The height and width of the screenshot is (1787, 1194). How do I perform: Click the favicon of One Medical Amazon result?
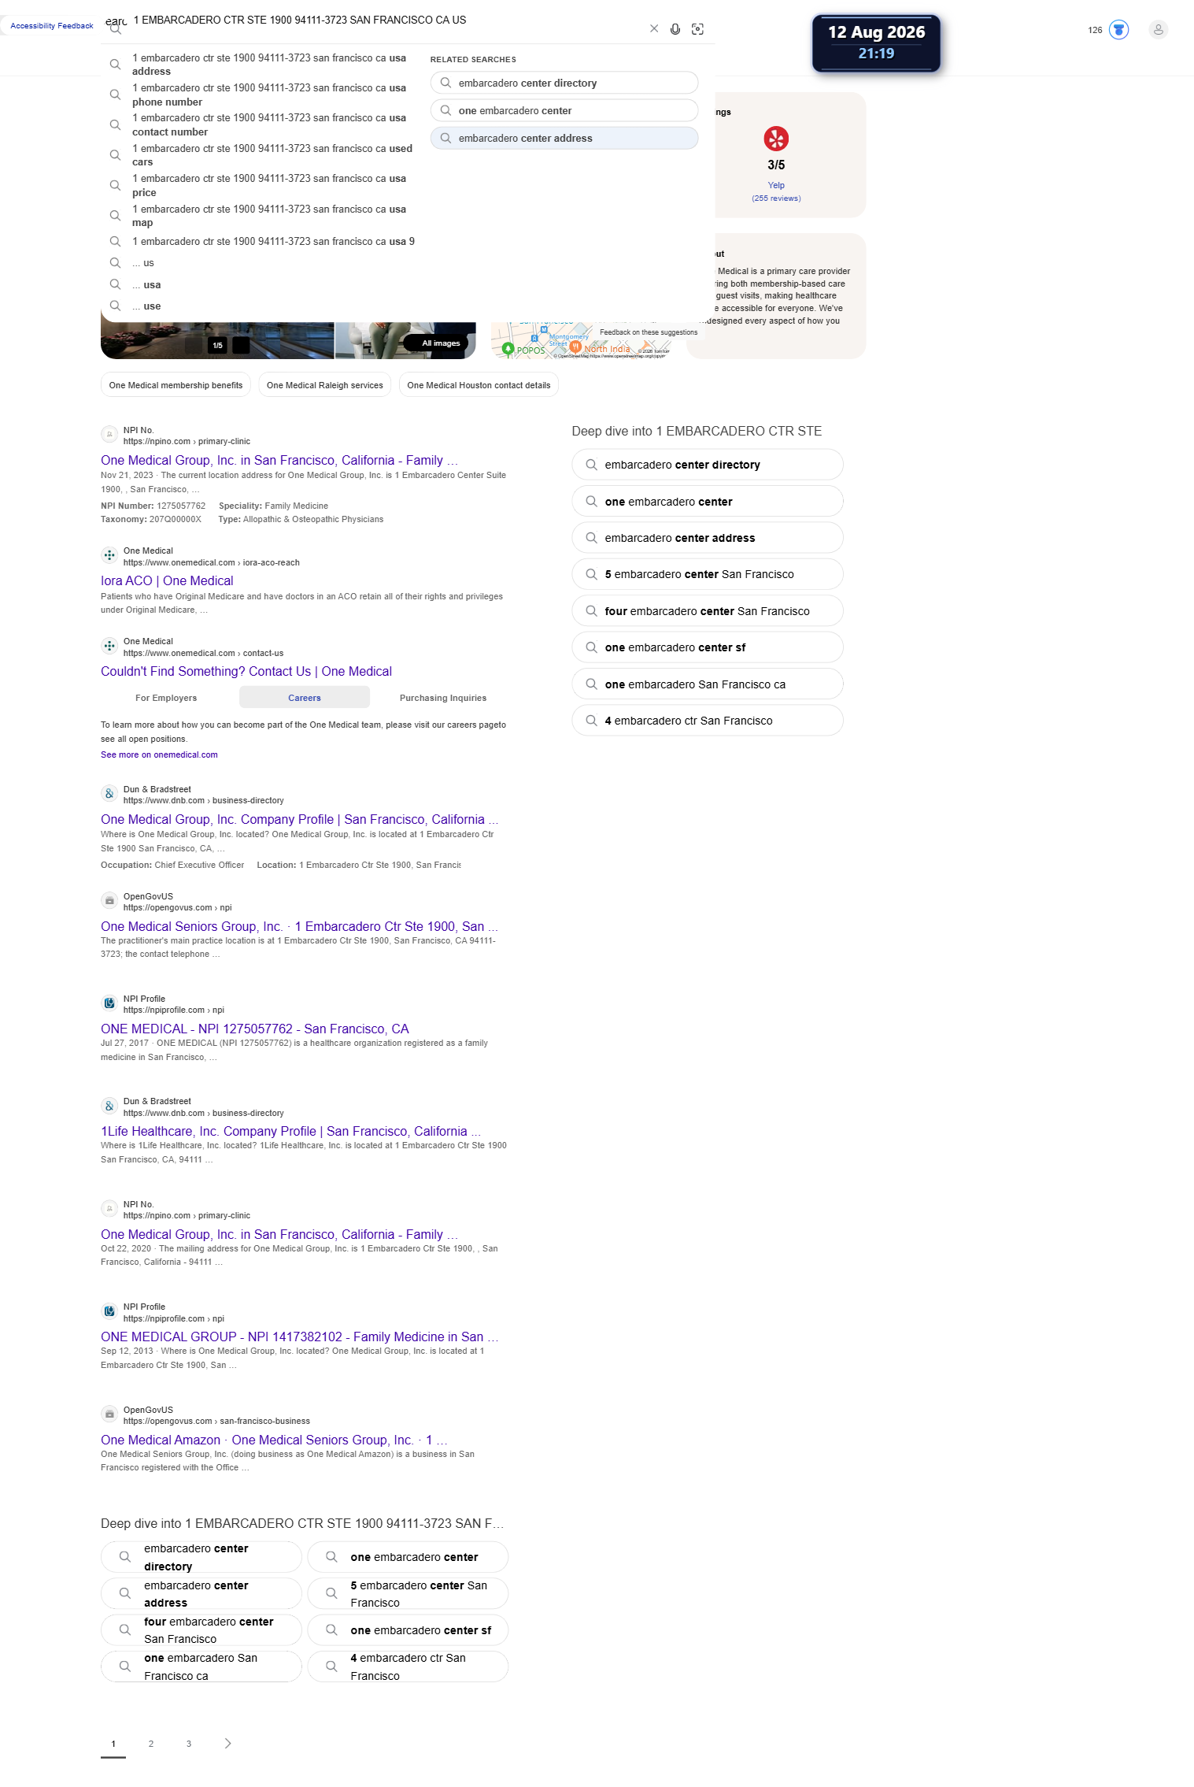[109, 1414]
